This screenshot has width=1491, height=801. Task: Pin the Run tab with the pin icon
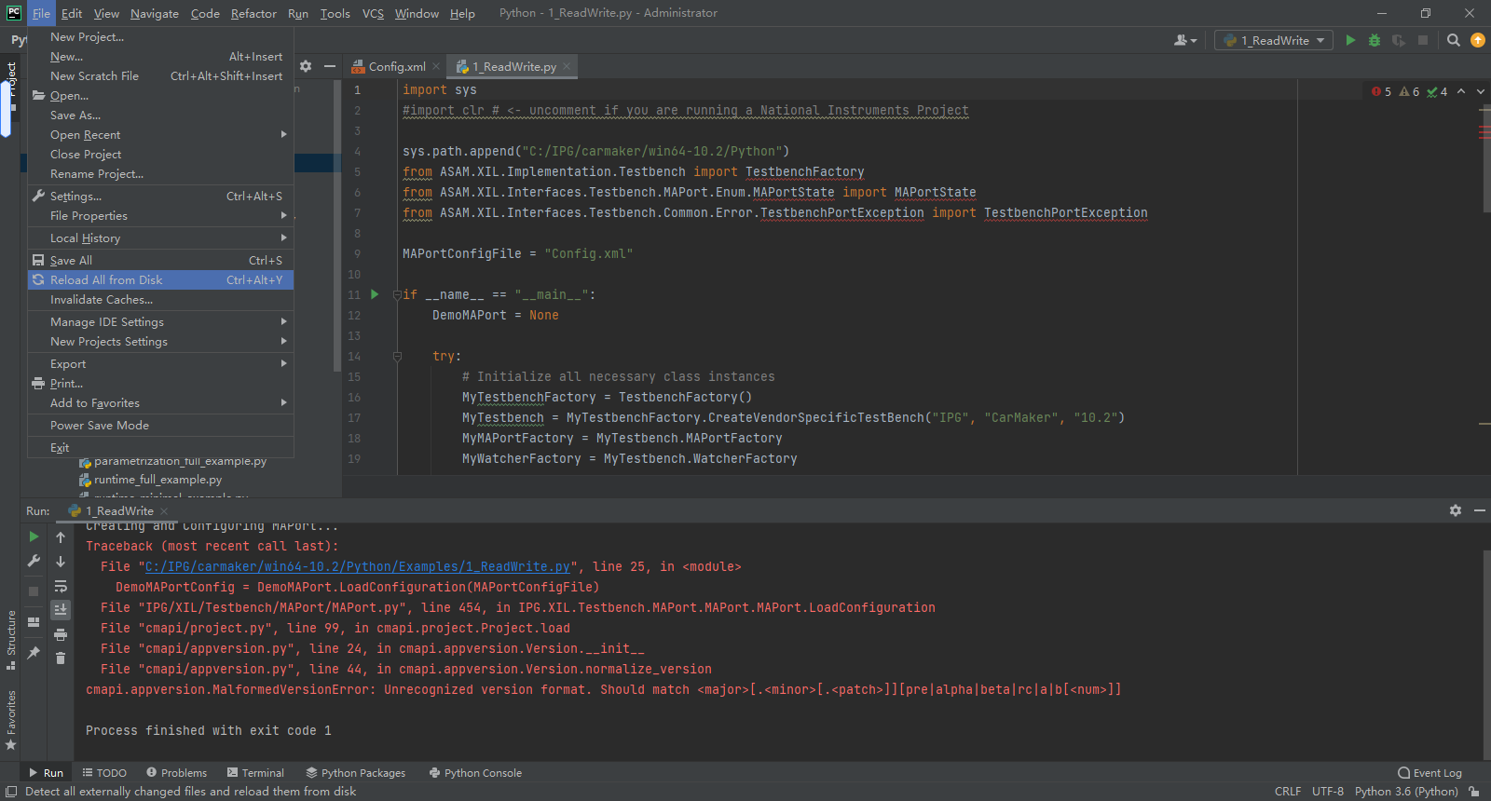tap(34, 652)
